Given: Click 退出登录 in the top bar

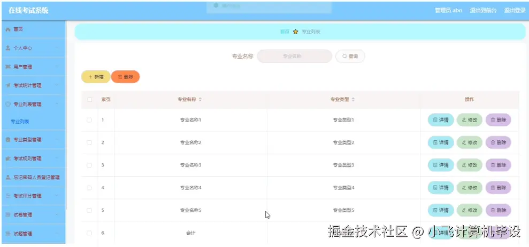Looking at the screenshot, I should tap(515, 11).
